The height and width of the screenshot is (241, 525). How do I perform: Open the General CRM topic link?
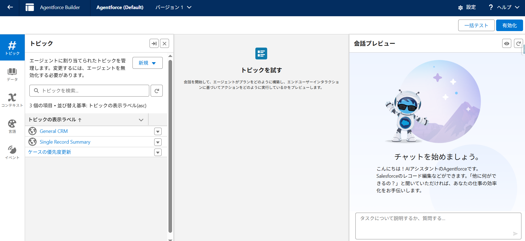click(x=54, y=131)
